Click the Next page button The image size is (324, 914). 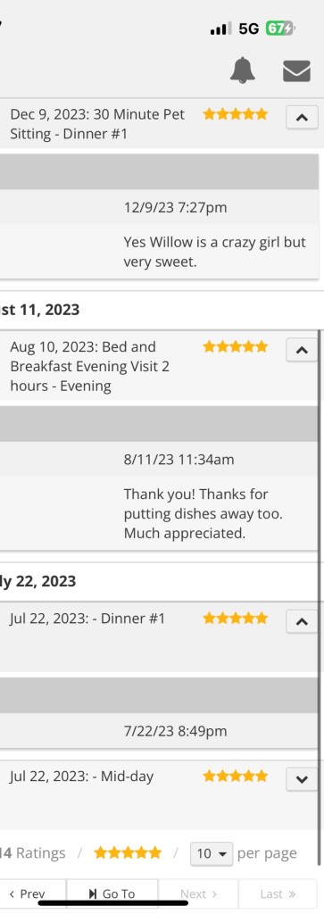point(198,894)
